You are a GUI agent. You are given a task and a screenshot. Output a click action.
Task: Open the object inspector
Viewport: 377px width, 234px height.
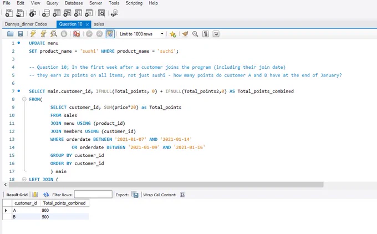pos(33,13)
